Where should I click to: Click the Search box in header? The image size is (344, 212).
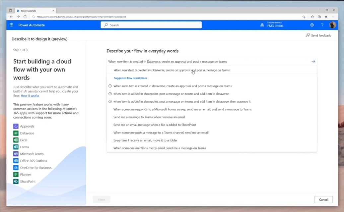[151, 25]
